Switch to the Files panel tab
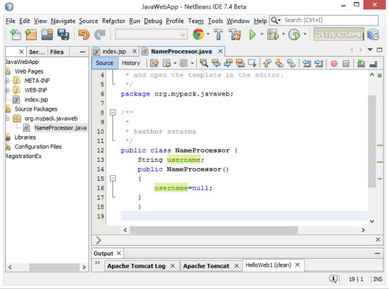Viewport: 389px width, 289px height. pos(57,52)
